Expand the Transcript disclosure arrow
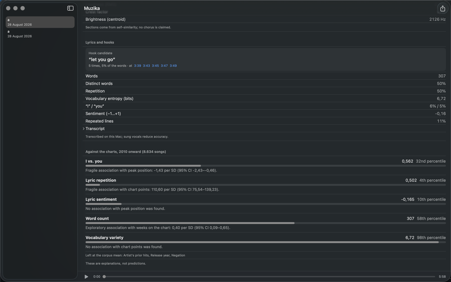Screen dimensions: 451x282 (x=83, y=129)
